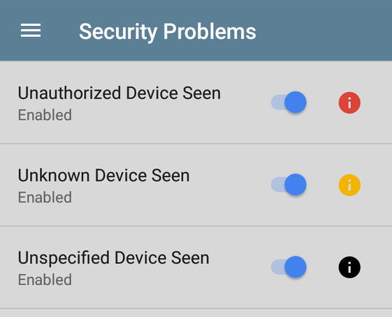The width and height of the screenshot is (392, 317).
Task: Click yellow info icon for Unknown Device
Action: click(x=349, y=185)
